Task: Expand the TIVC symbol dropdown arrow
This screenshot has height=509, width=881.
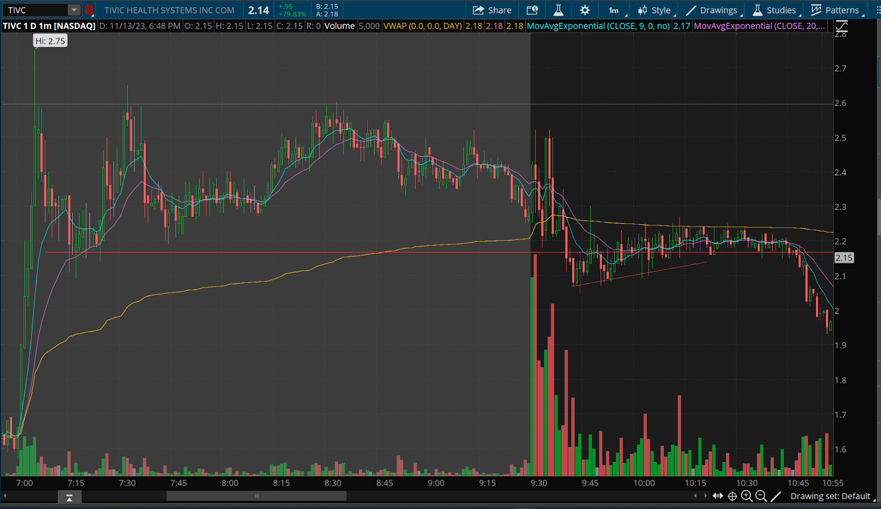Action: pos(74,10)
